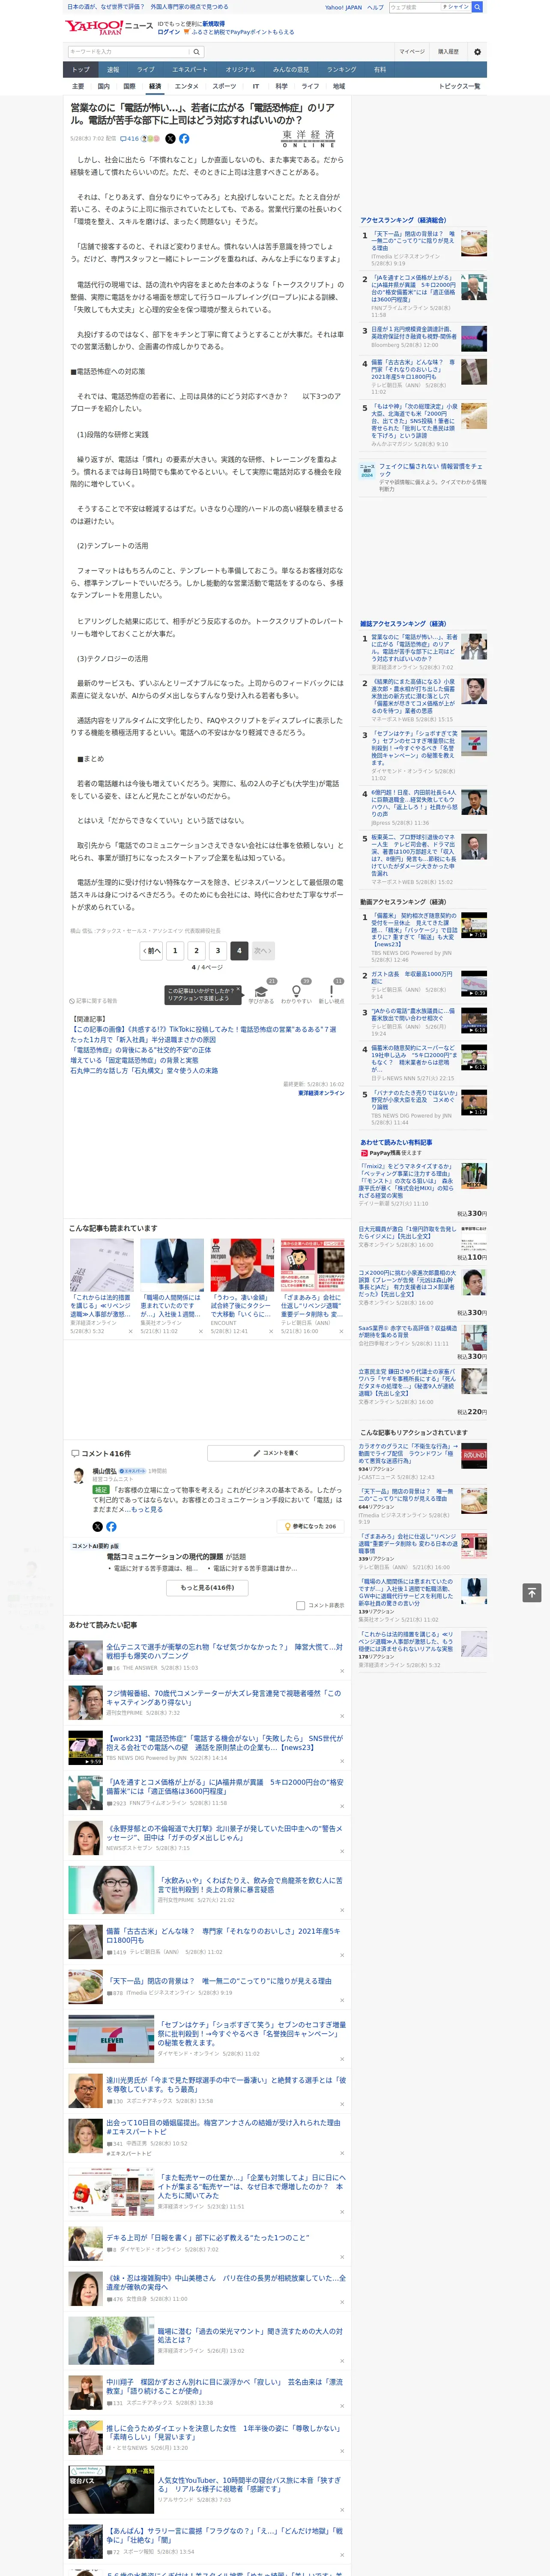Image resolution: width=550 pixels, height=2576 pixels.
Task: Click the 新しい視点 exclamation reaction
Action: click(332, 993)
